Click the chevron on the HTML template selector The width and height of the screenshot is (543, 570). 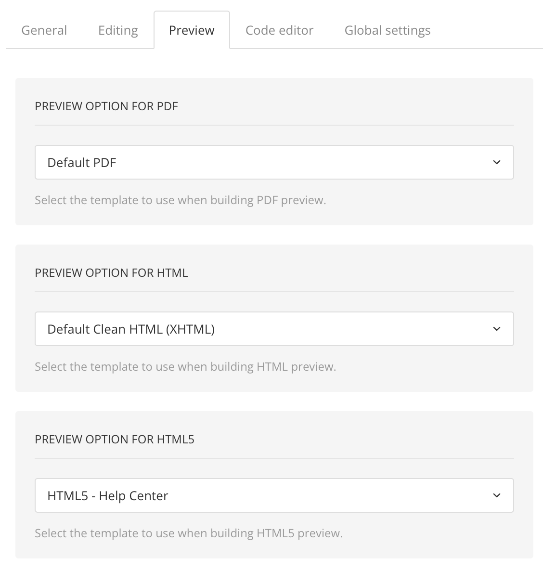[497, 329]
